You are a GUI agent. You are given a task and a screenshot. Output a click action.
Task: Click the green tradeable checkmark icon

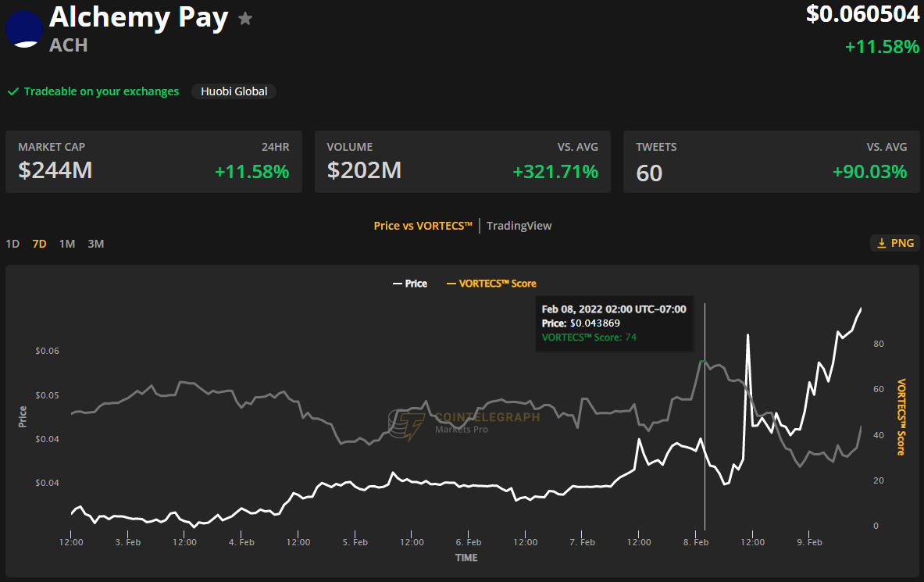pyautogui.click(x=12, y=91)
